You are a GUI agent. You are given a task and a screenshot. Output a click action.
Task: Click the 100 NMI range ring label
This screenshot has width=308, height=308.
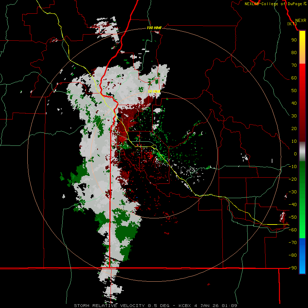coord(154,28)
